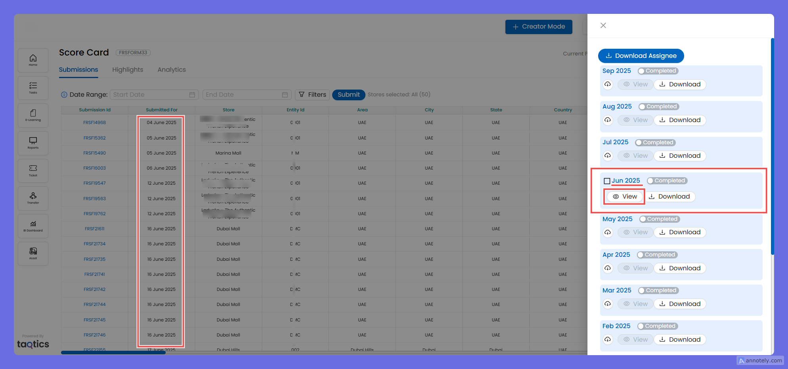Toggle the Completed switch for Feb 2025
This screenshot has width=788, height=369.
click(658, 326)
